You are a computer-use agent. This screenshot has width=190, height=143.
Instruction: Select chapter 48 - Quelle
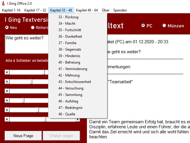pyautogui.click(x=78, y=114)
